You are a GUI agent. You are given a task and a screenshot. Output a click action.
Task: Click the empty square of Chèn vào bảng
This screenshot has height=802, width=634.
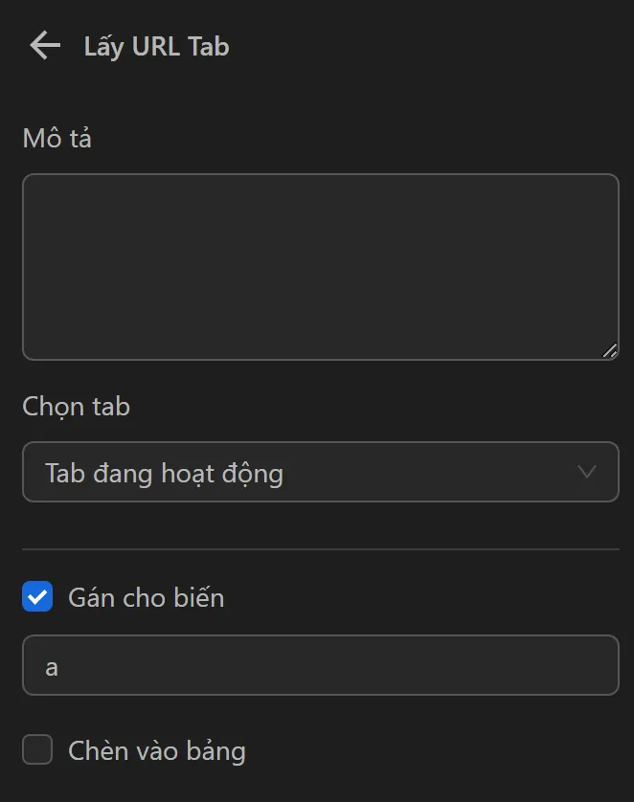tap(36, 749)
